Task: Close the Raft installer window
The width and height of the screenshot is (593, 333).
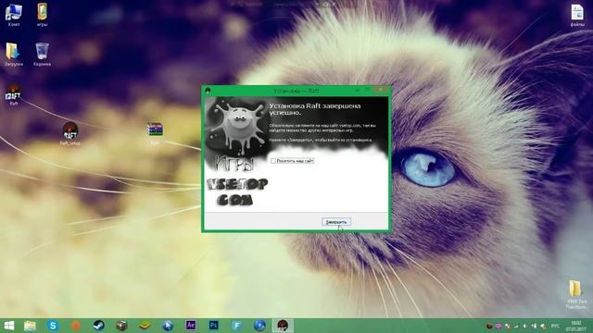Action: pyautogui.click(x=381, y=91)
